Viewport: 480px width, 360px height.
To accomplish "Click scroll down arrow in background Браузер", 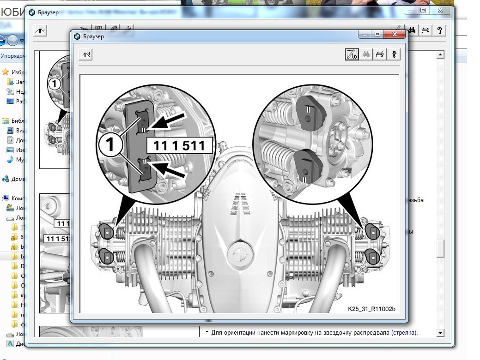I will [x=440, y=333].
